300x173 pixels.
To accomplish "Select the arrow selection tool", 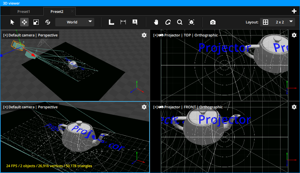I will tap(12, 22).
